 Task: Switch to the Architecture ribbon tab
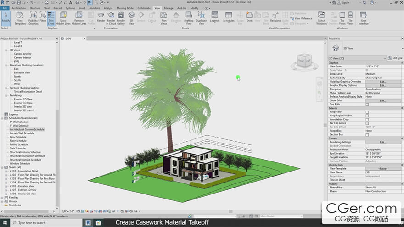coord(19,8)
